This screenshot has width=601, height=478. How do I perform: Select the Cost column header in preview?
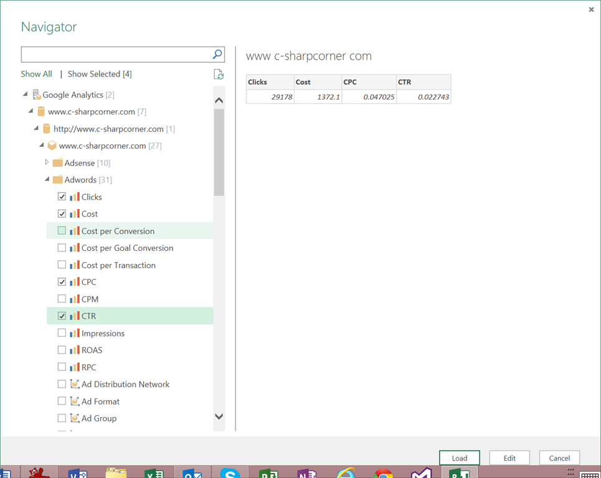(x=318, y=82)
